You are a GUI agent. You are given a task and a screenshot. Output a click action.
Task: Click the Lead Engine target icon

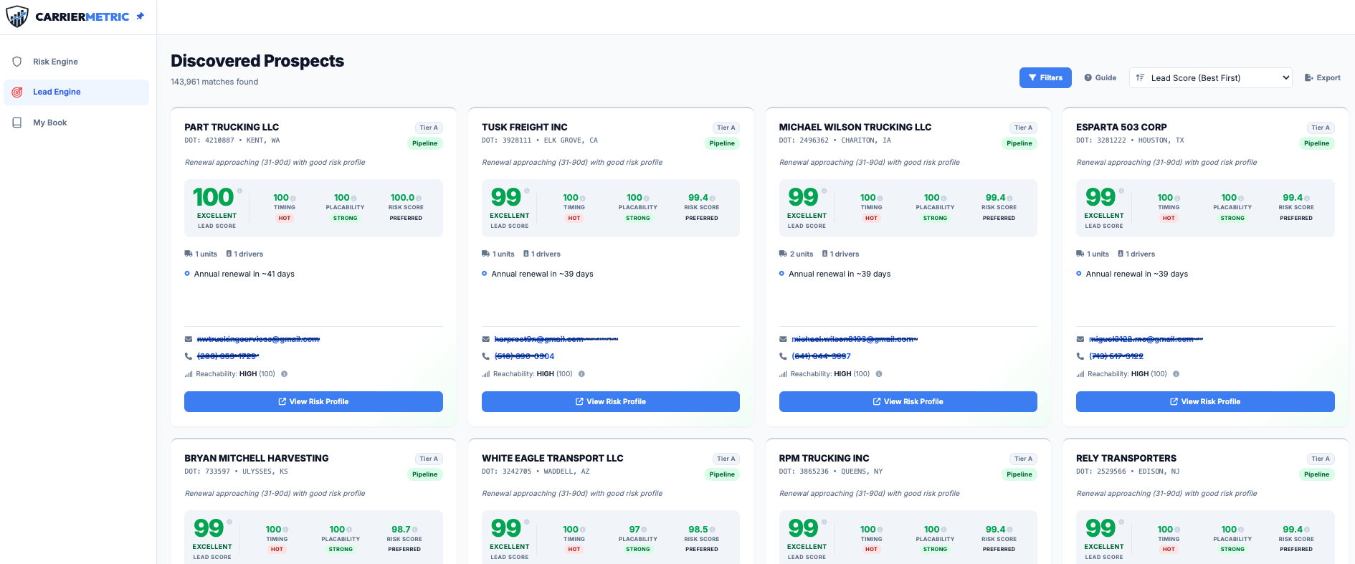[x=17, y=92]
